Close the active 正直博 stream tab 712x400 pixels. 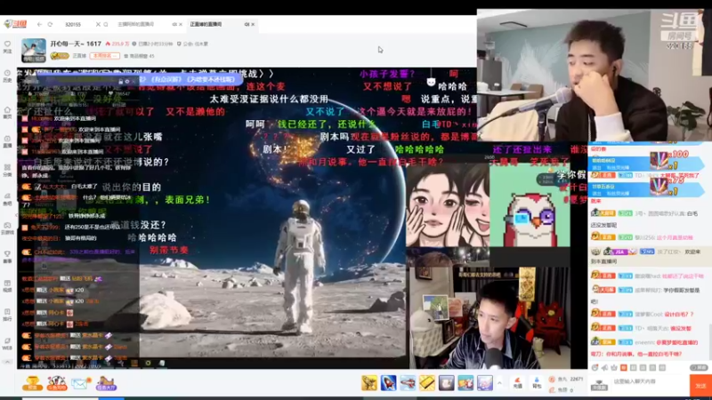point(253,25)
